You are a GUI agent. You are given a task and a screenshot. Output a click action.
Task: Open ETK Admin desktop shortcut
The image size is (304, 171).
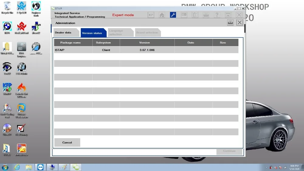(22, 69)
